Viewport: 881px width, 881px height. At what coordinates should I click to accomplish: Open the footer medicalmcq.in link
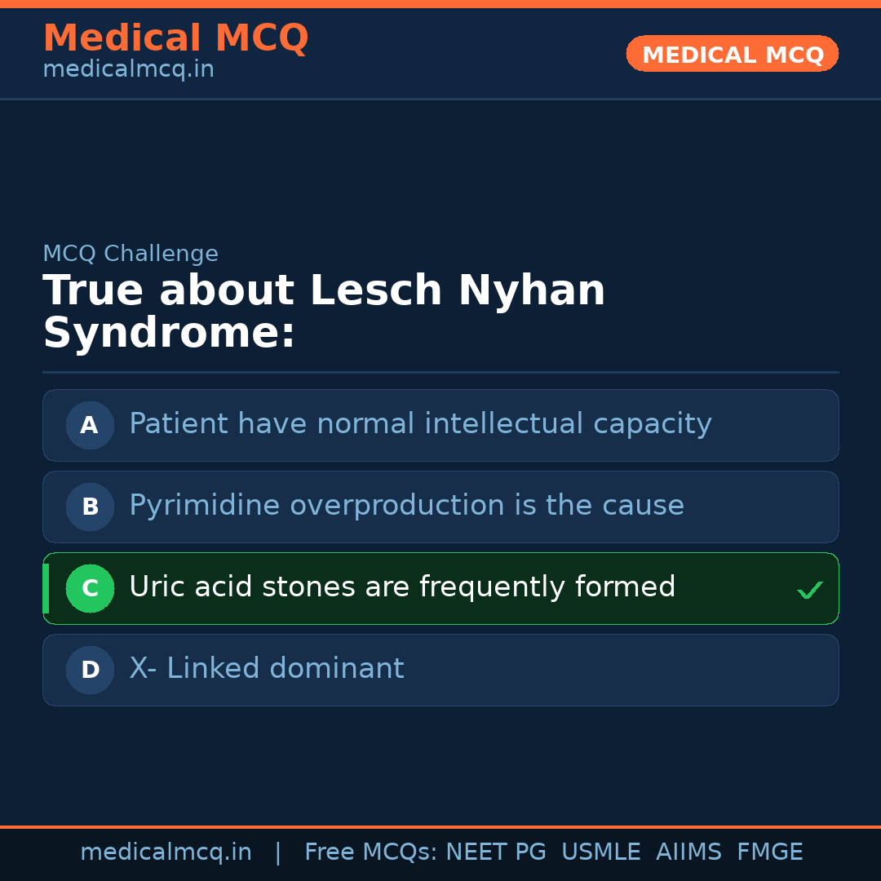[x=166, y=852]
